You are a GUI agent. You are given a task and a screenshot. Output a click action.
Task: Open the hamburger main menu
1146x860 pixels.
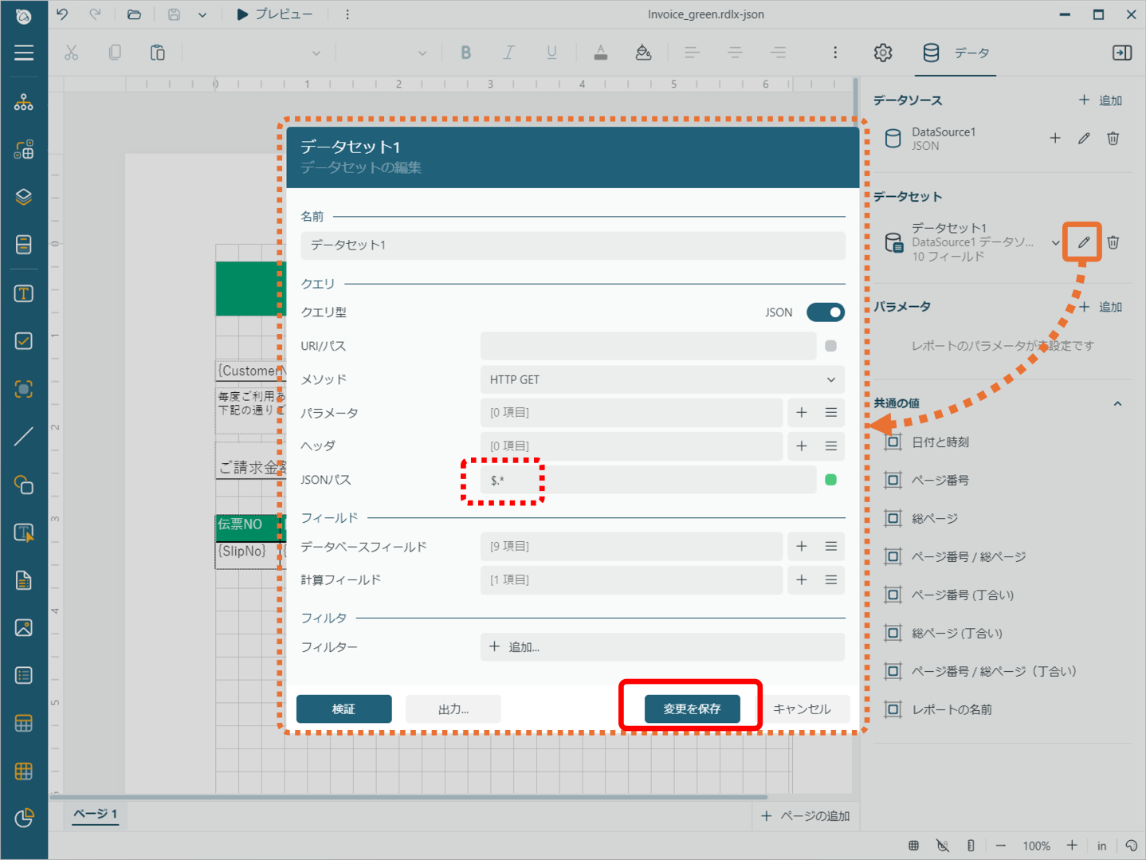pyautogui.click(x=24, y=53)
